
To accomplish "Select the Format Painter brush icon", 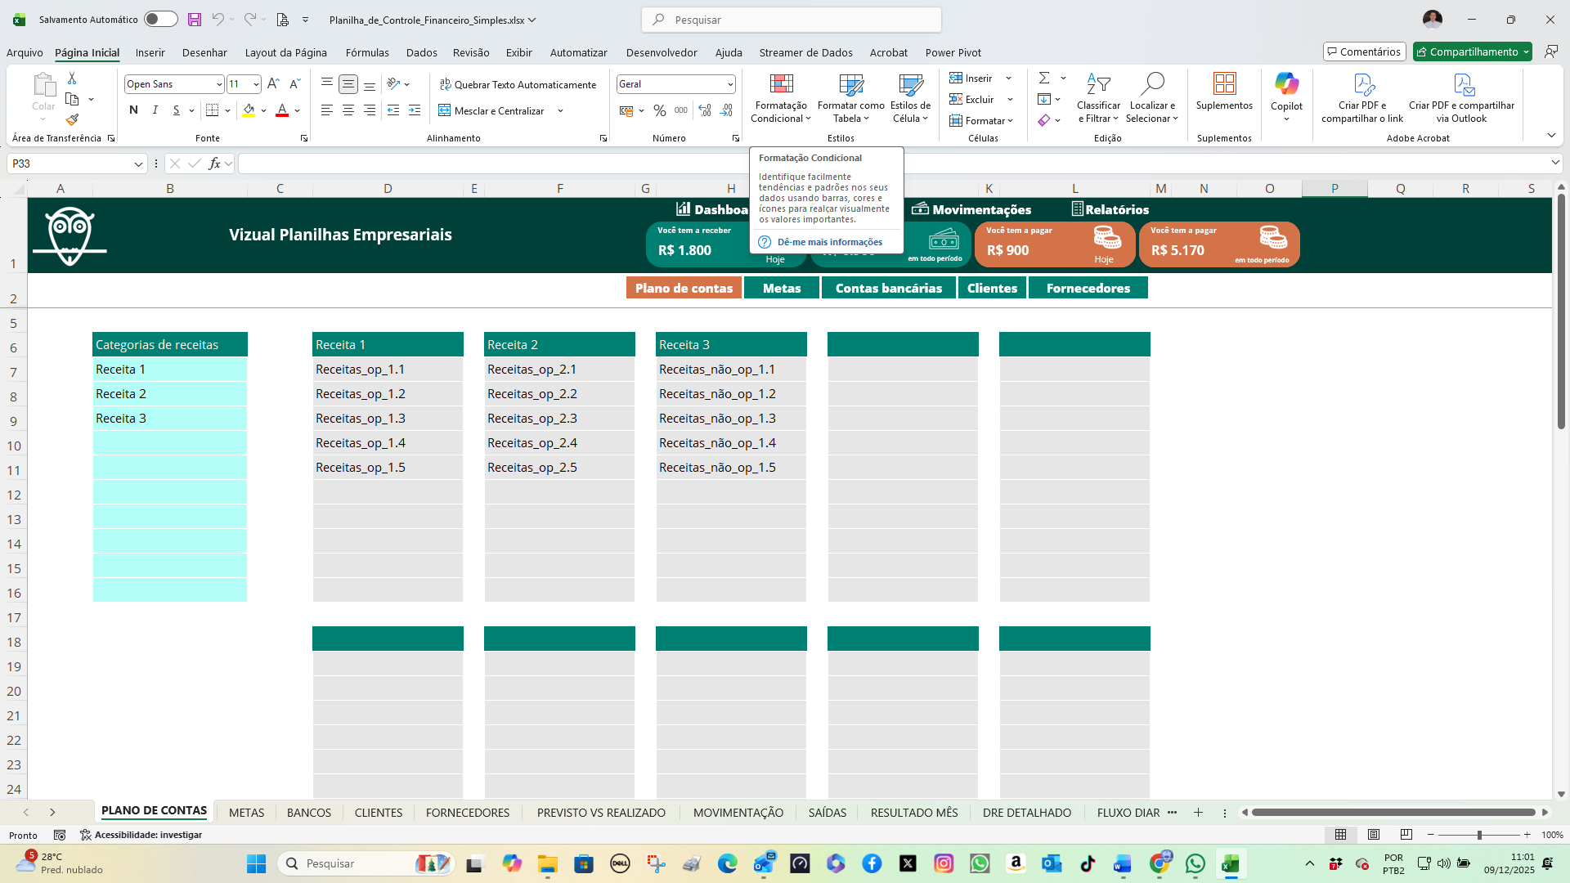I will point(73,119).
